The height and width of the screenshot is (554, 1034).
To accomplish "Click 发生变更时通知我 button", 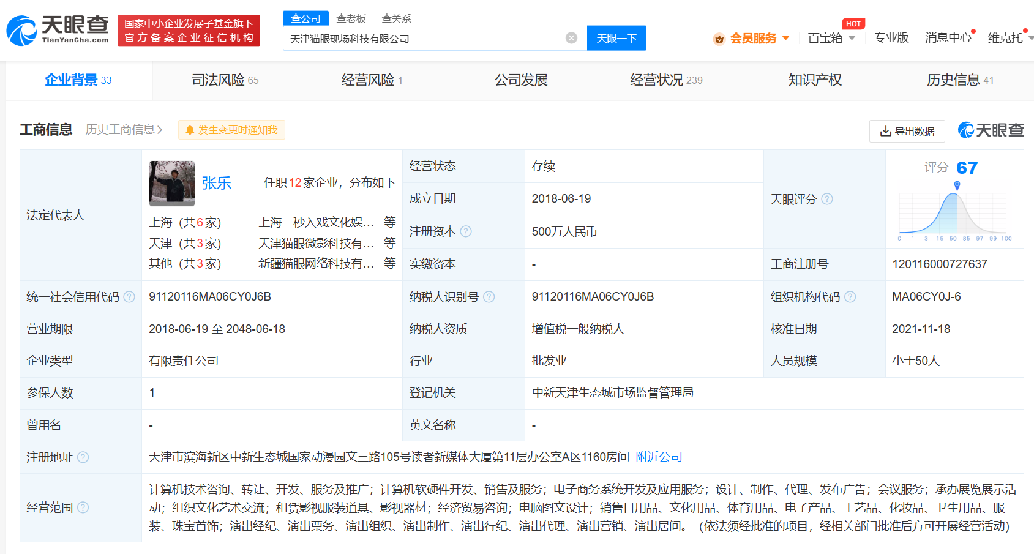I will pos(231,130).
